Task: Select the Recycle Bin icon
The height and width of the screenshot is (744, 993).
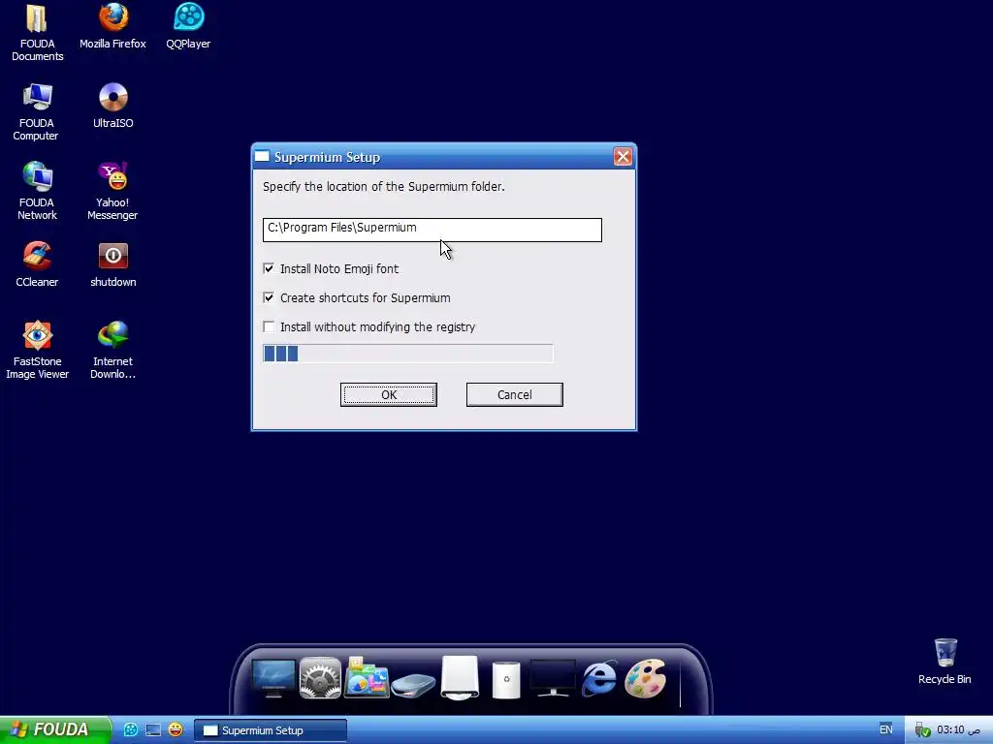Action: tap(945, 661)
